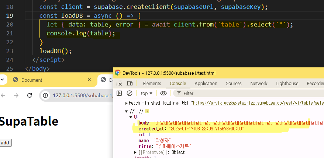Open live expression with the eye icon
Image resolution: width=324 pixels, height=158 pixels.
point(163,93)
